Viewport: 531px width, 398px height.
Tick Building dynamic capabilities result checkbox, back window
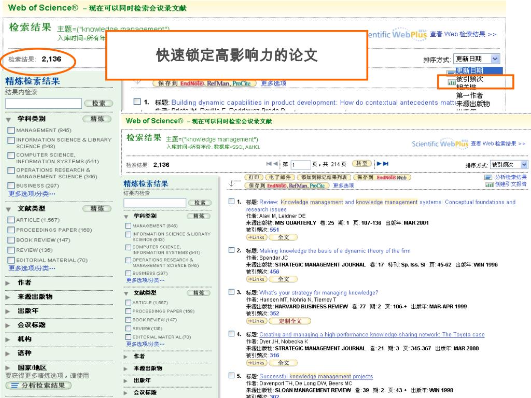click(x=137, y=102)
